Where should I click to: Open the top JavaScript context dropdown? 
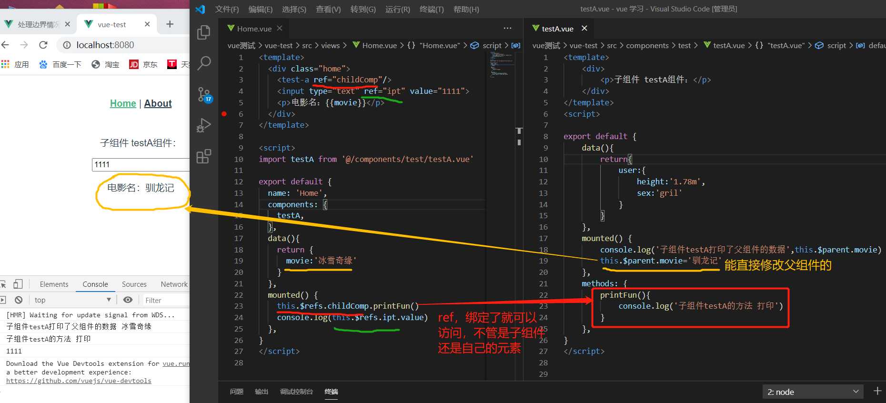(72, 300)
